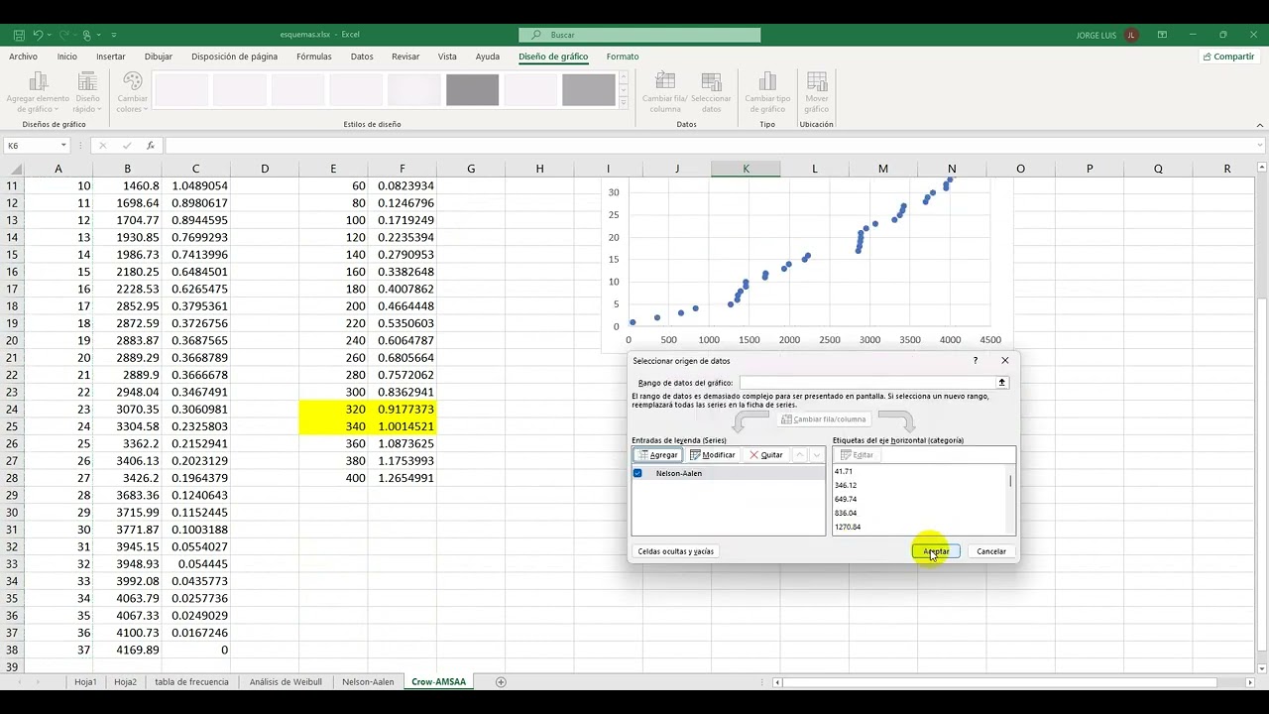Uncheck the Nelson-Aalen series checkbox
This screenshot has height=714, width=1269.
(637, 473)
